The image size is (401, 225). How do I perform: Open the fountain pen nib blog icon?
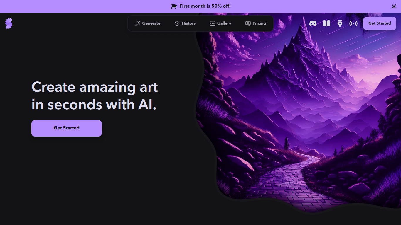pos(340,23)
